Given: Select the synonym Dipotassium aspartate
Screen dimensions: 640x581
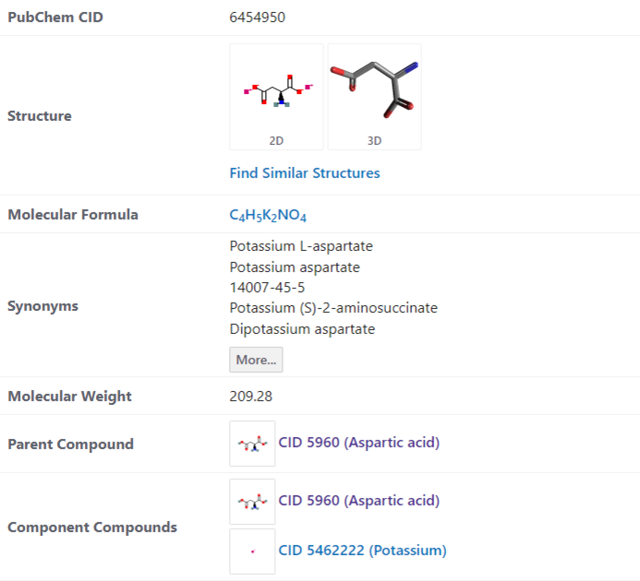Looking at the screenshot, I should (x=302, y=328).
